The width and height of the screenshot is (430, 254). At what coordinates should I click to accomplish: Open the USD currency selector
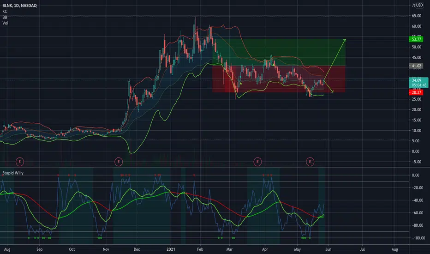pyautogui.click(x=419, y=5)
